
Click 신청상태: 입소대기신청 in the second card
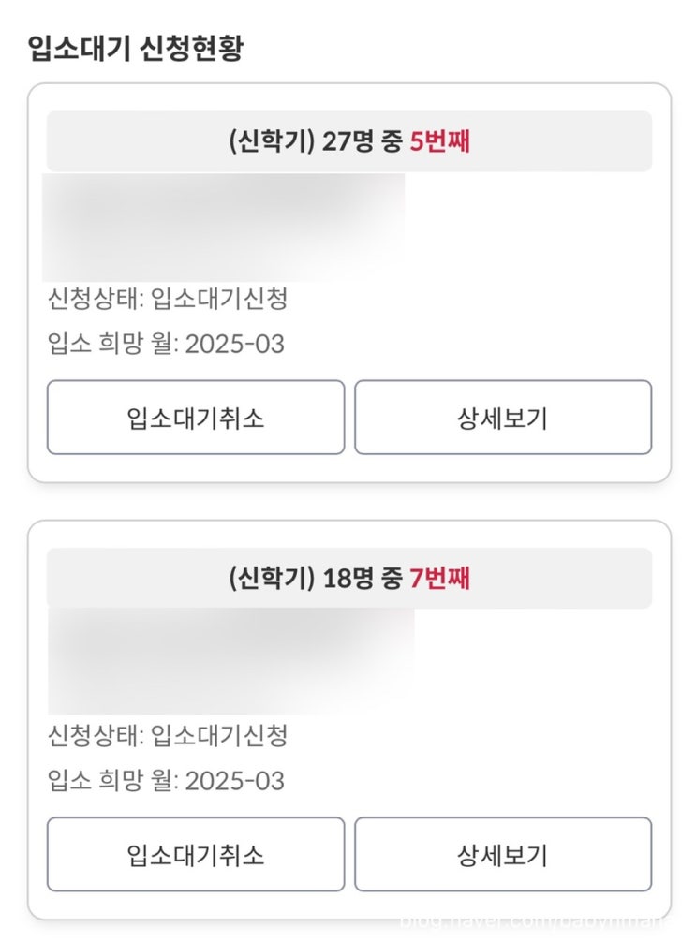pos(167,736)
